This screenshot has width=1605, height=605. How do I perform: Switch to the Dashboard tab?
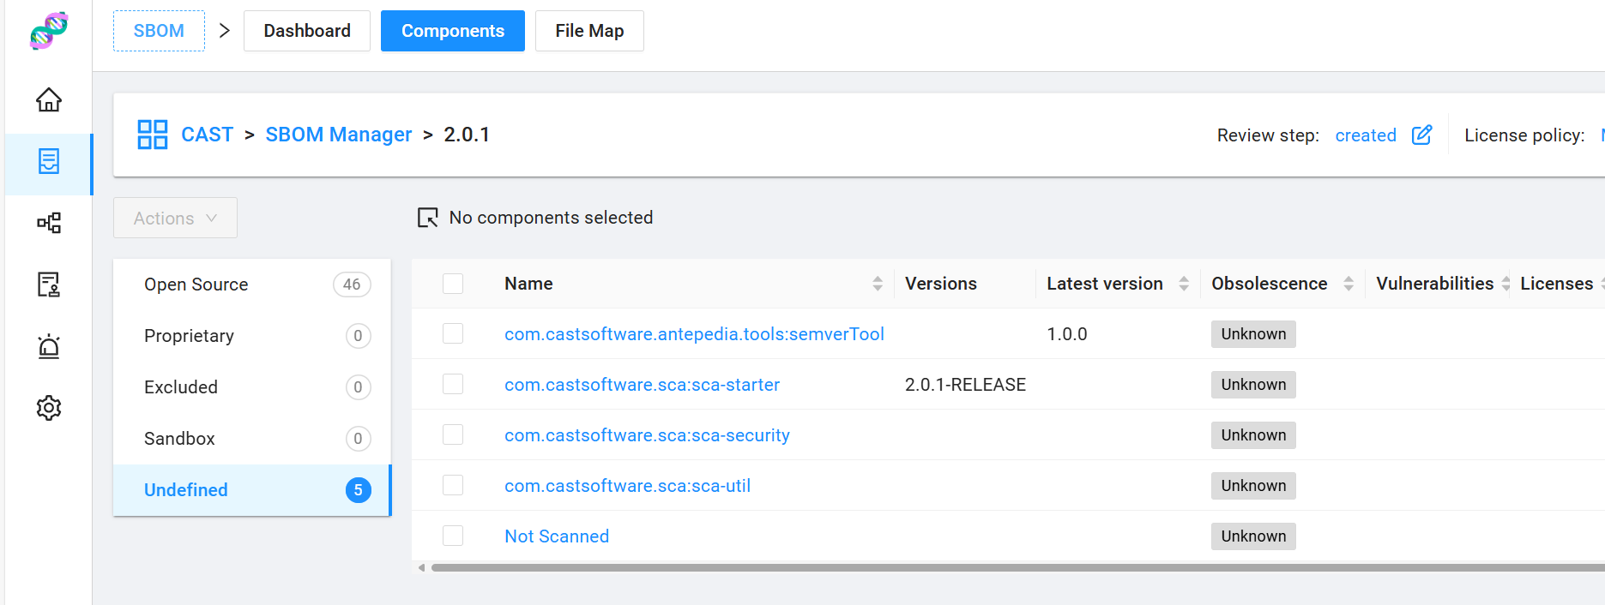pyautogui.click(x=307, y=31)
